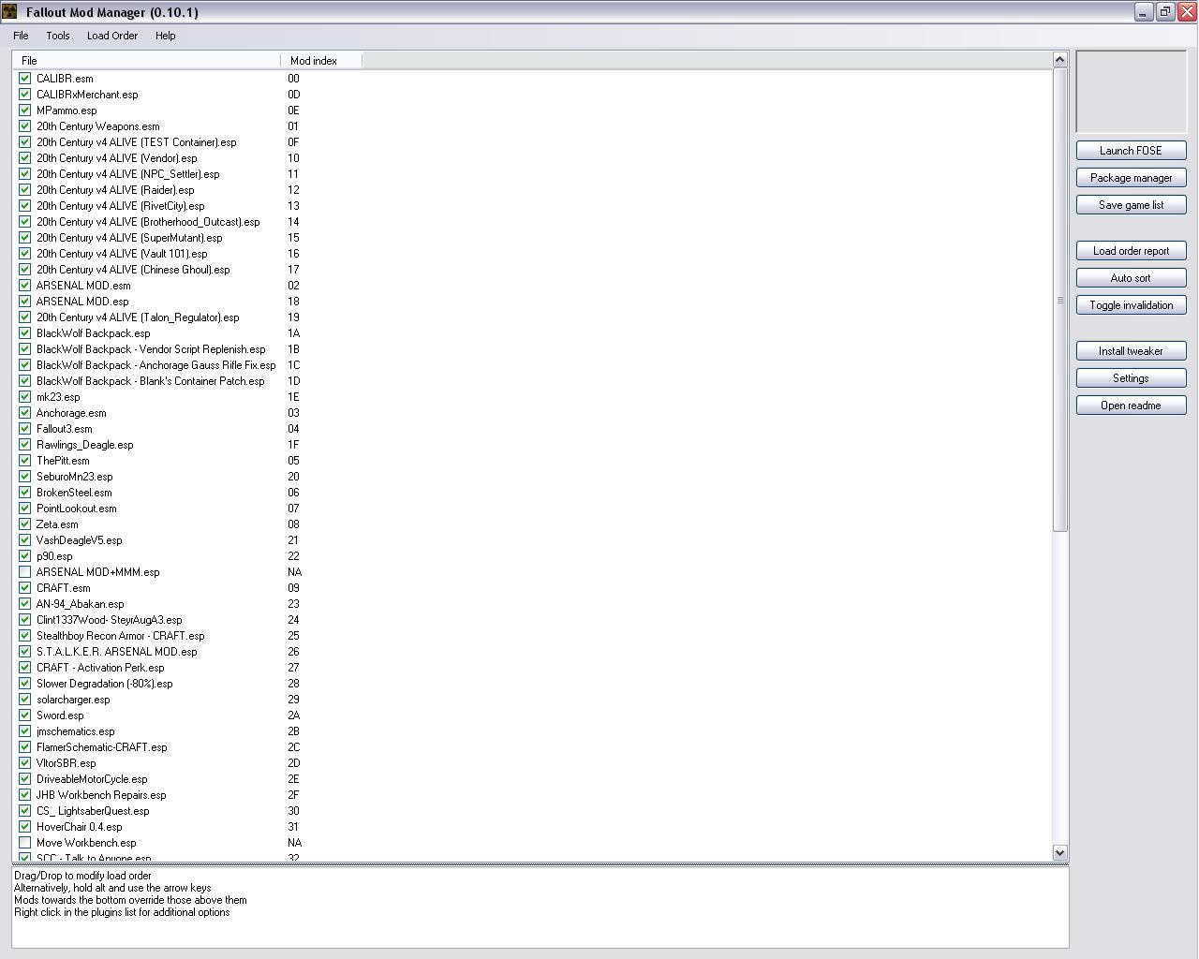
Task: Click the Install tweaker button
Action: (1131, 351)
